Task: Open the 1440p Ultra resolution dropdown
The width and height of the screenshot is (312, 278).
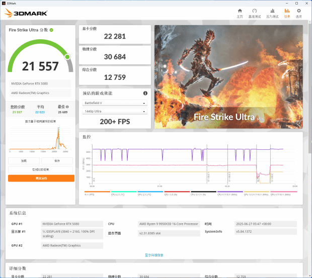Action: 115,111
